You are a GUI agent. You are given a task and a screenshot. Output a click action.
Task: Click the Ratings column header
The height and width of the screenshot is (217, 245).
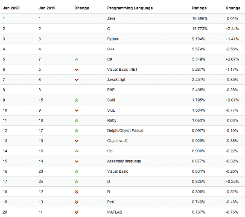(x=199, y=8)
